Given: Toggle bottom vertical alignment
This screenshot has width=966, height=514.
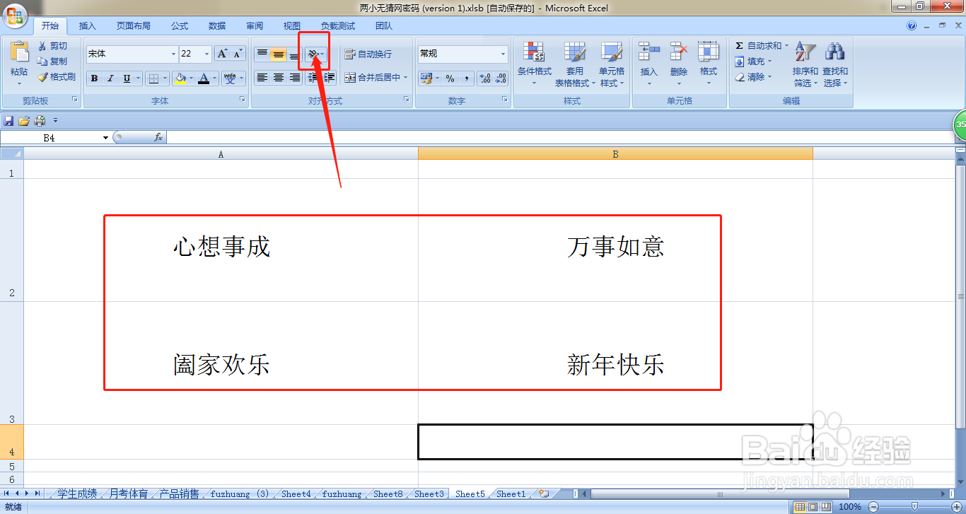Looking at the screenshot, I should coord(294,54).
